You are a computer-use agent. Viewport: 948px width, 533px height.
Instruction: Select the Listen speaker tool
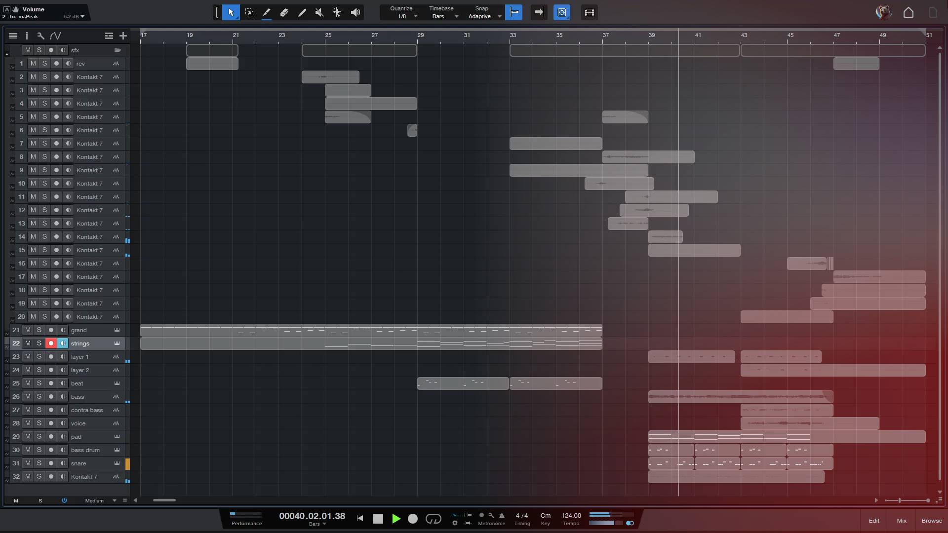355,12
